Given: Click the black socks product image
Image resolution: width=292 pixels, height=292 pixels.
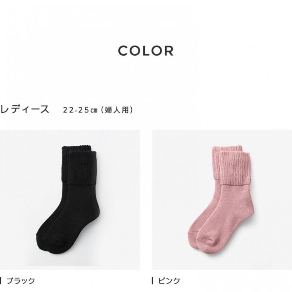Looking at the screenshot, I should [70, 200].
